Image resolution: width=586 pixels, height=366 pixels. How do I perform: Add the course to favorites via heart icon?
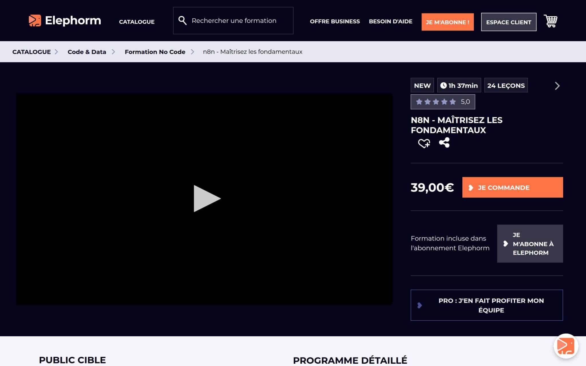[x=423, y=143]
